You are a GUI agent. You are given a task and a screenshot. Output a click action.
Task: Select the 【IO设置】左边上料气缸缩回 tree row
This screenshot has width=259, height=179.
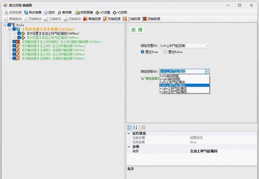coord(53,34)
